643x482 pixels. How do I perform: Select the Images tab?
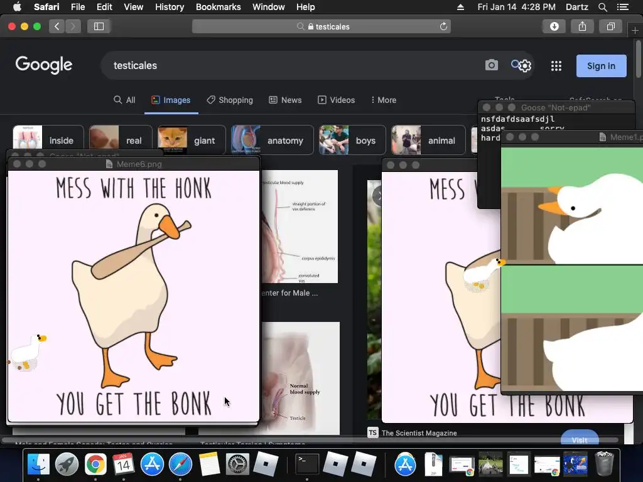(x=171, y=100)
